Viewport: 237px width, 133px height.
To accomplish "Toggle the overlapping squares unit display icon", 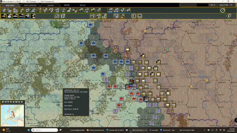I will 4,10.
